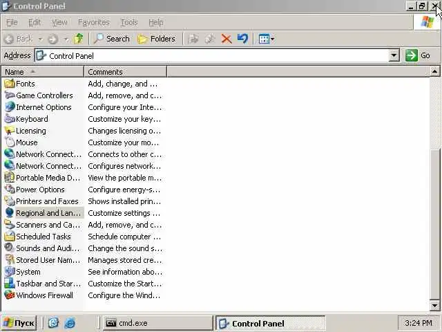Select the System icon
The height and width of the screenshot is (332, 442).
click(x=10, y=272)
